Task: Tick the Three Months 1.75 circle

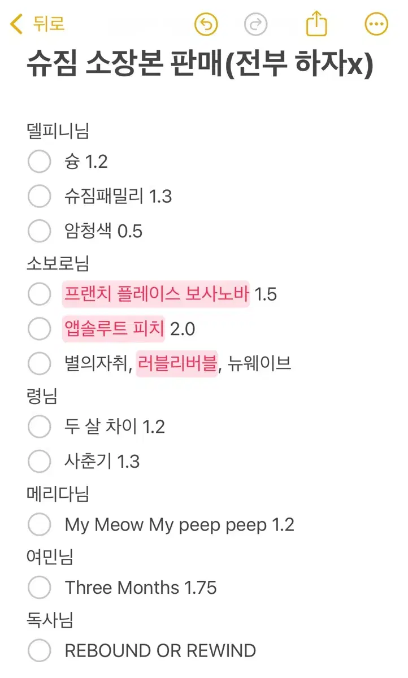Action: click(40, 588)
